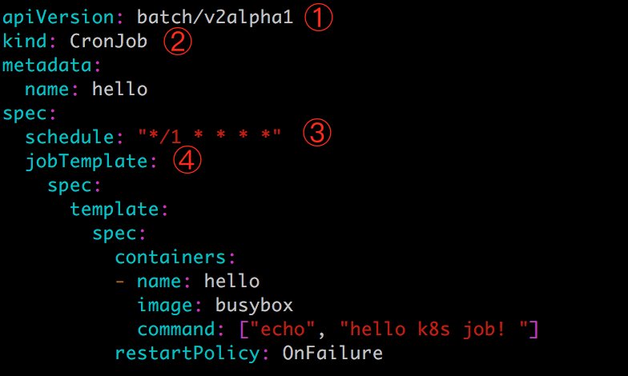This screenshot has width=628, height=376.
Task: Click the OnFailure restartPolicy value
Action: pos(332,353)
